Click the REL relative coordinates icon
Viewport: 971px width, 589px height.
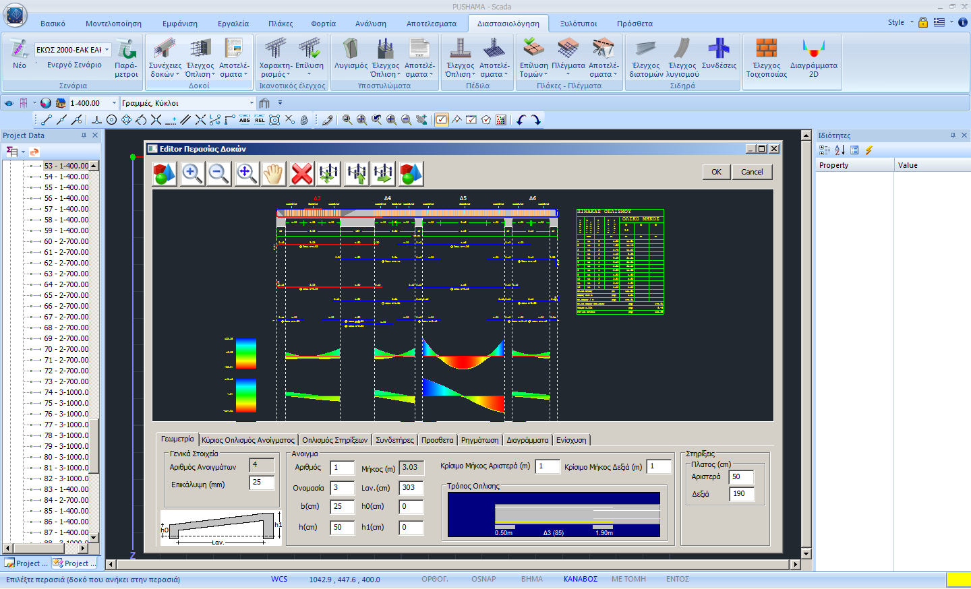point(260,120)
